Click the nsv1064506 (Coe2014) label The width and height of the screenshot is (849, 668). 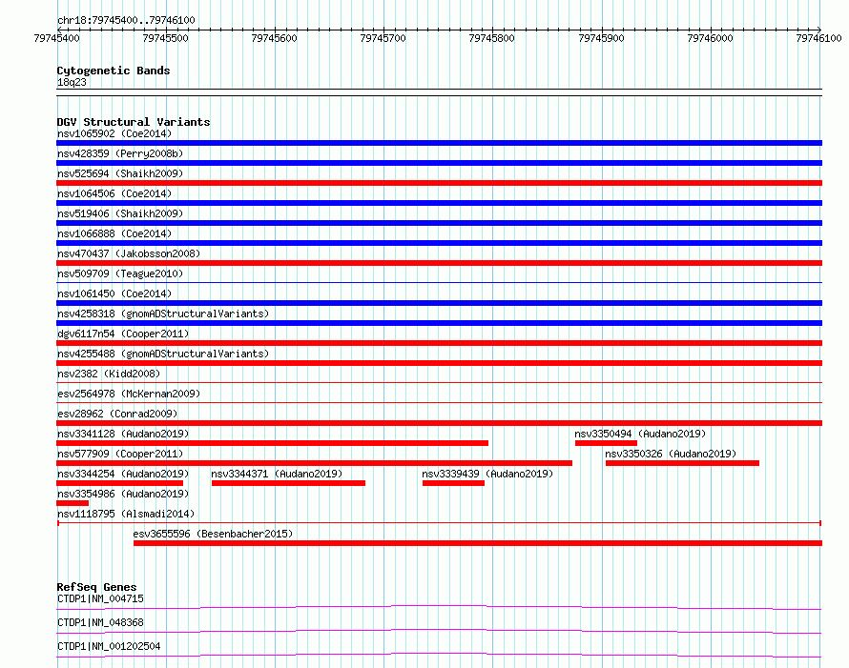(114, 193)
